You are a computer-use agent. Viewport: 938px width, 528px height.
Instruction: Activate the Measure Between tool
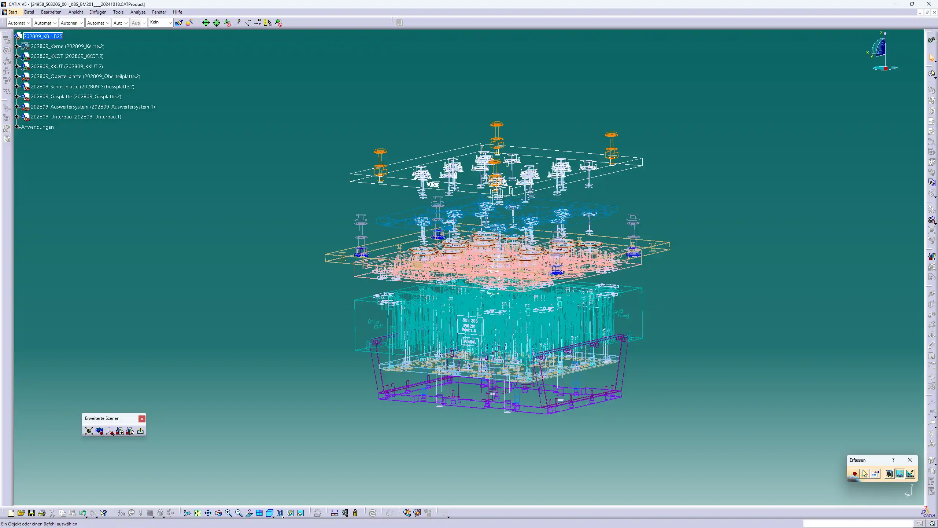coord(335,513)
